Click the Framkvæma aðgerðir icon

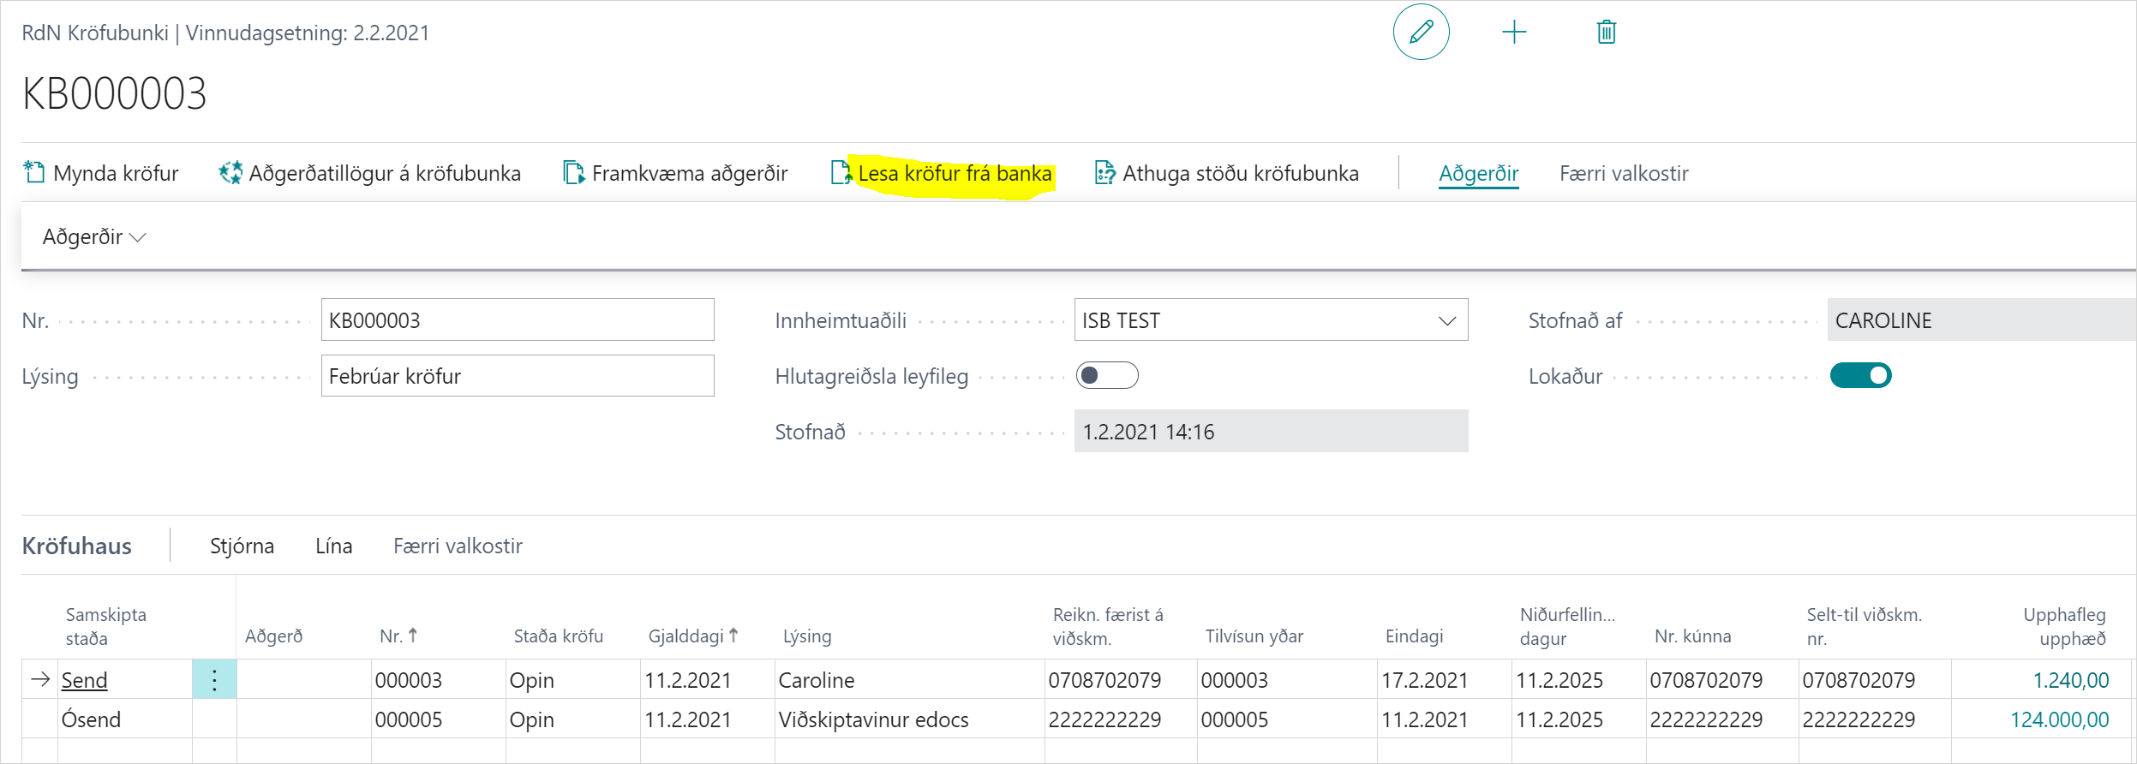click(x=573, y=173)
